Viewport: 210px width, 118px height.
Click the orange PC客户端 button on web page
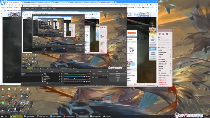pos(132,33)
